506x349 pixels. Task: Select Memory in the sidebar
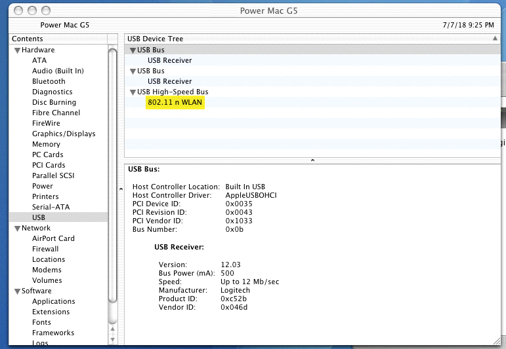(x=46, y=144)
